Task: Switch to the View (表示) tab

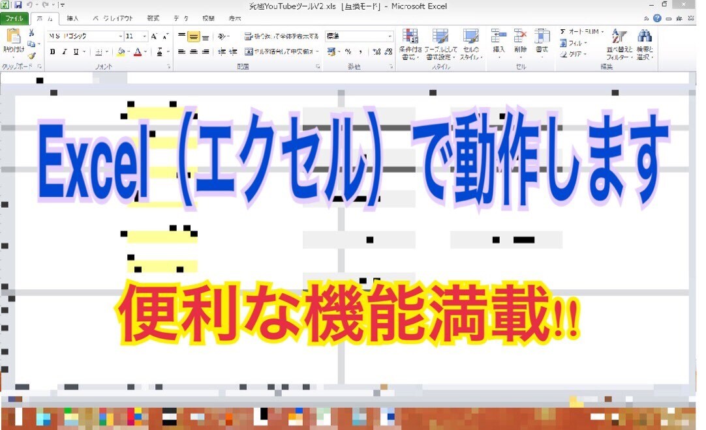Action: coord(235,18)
